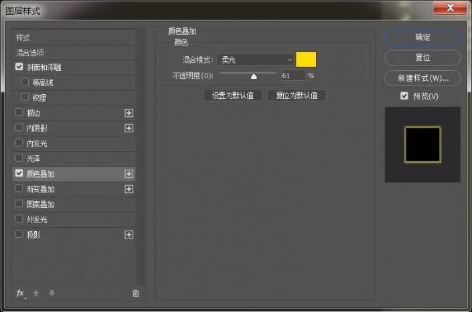Click plus icon beside 渐变叠加
The image size is (472, 312).
129,189
